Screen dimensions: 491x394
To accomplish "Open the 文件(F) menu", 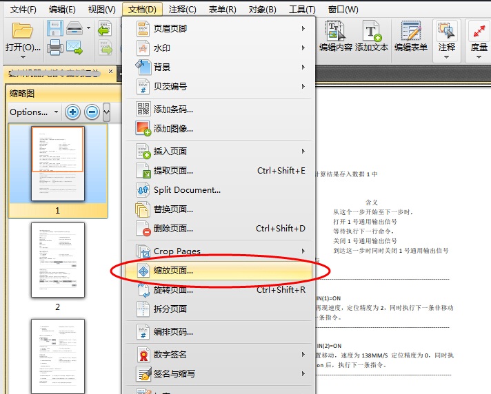I will pos(23,10).
